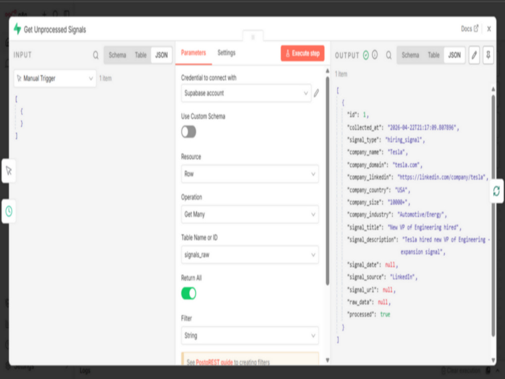Open the Supabase account credential dropdown
The width and height of the screenshot is (505, 379).
(x=246, y=93)
